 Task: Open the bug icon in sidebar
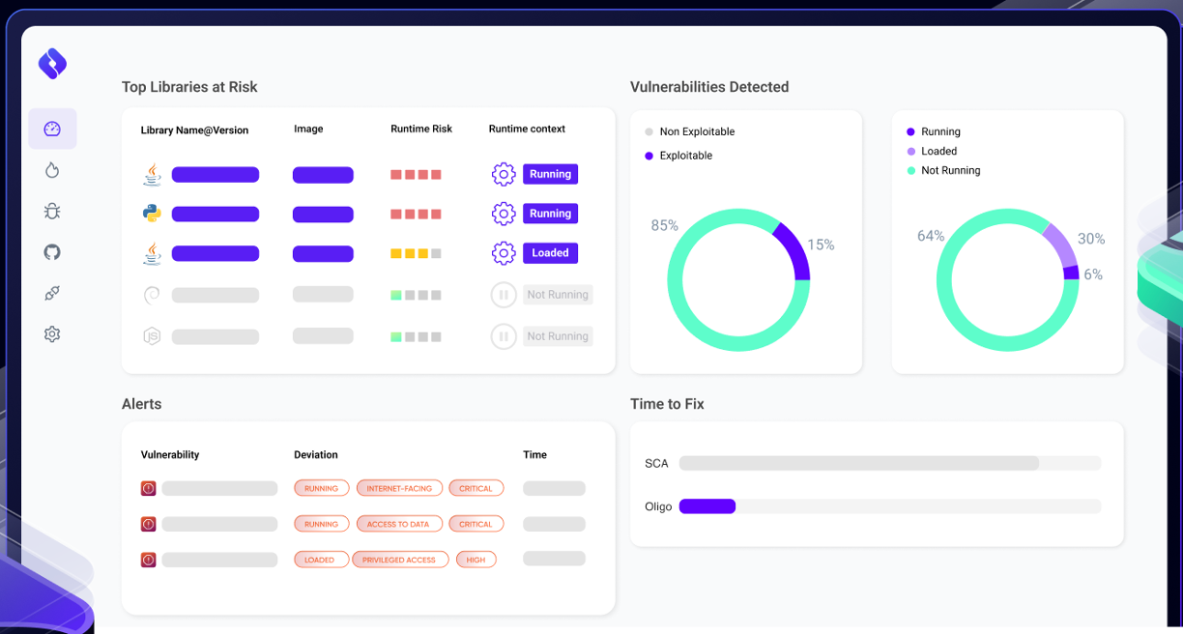[52, 211]
